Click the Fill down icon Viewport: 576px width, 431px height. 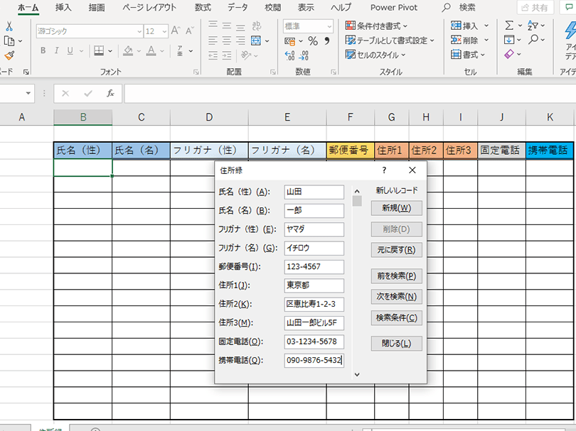(509, 40)
